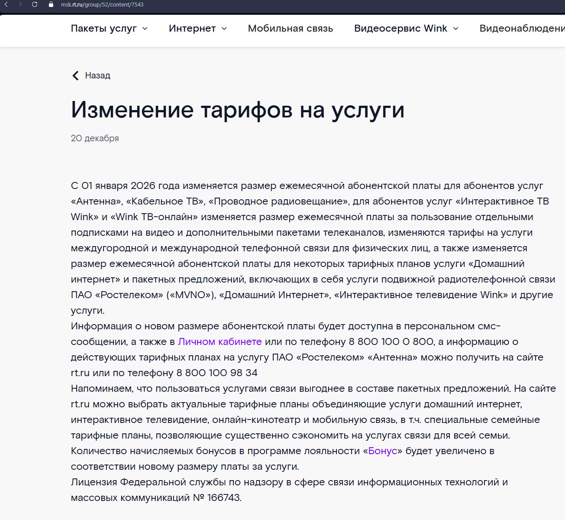Click the date 20 декабря
This screenshot has height=520, width=565.
[95, 138]
